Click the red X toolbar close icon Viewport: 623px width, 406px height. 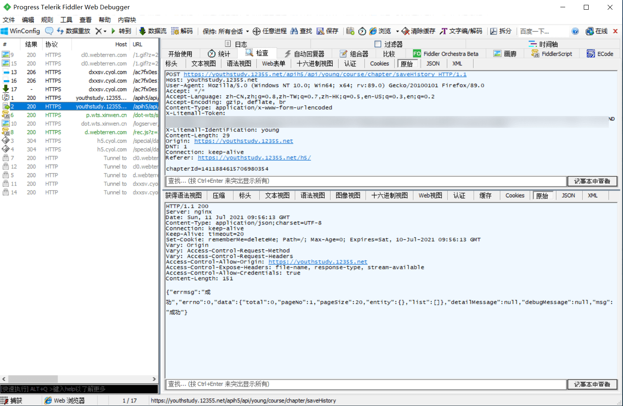615,31
